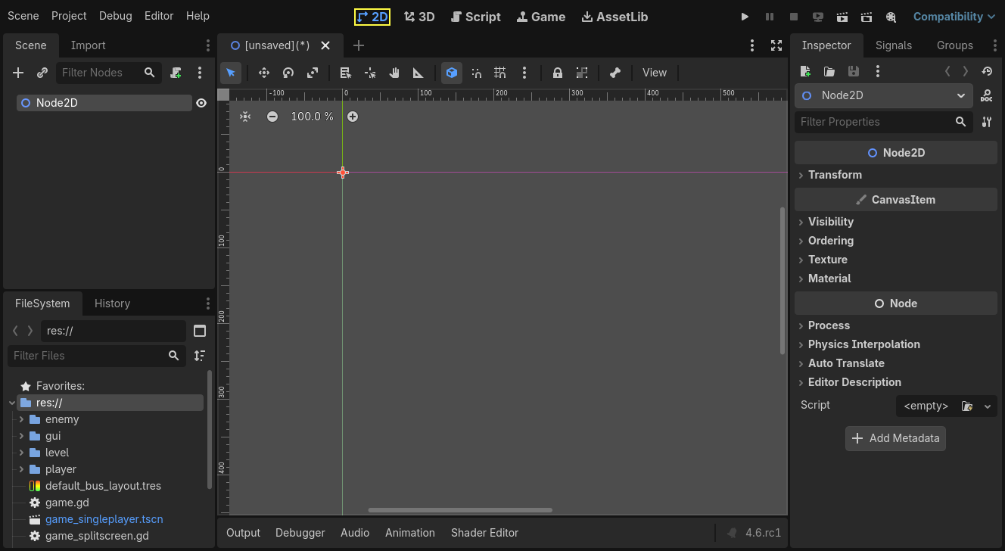Open a new inspector resource file icon
The image size is (1005, 551).
click(804, 70)
